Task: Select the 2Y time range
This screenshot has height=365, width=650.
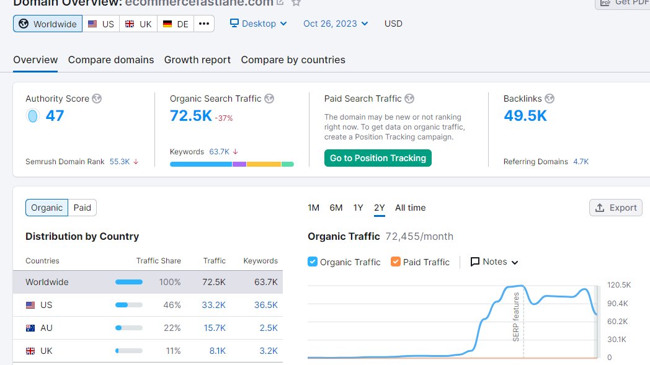Action: pyautogui.click(x=380, y=208)
